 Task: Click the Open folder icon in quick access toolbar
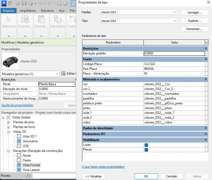[18, 3]
